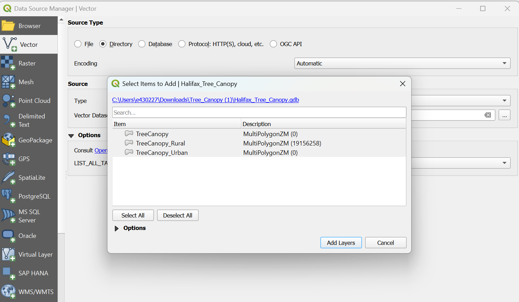Select the File source type radio
Viewport: 519px width, 302px height.
(78, 44)
